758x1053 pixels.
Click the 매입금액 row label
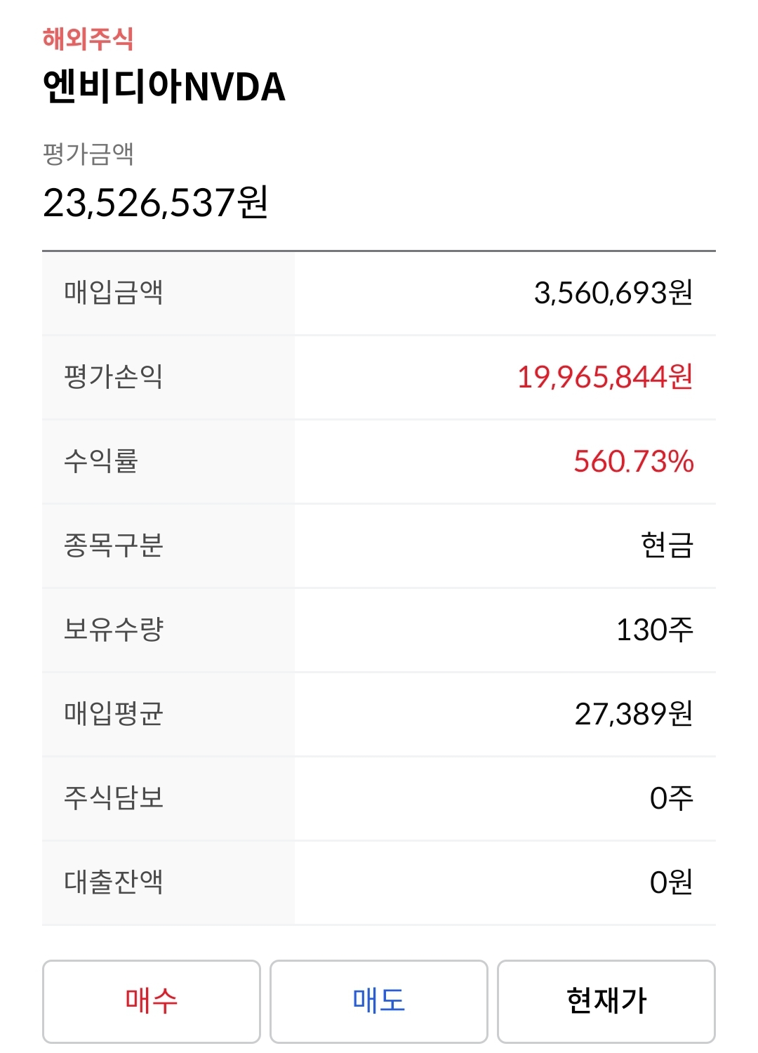[x=114, y=292]
